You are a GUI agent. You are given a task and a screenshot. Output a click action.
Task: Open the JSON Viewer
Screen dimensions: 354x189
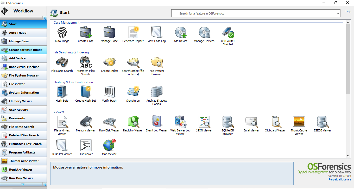pyautogui.click(x=204, y=122)
